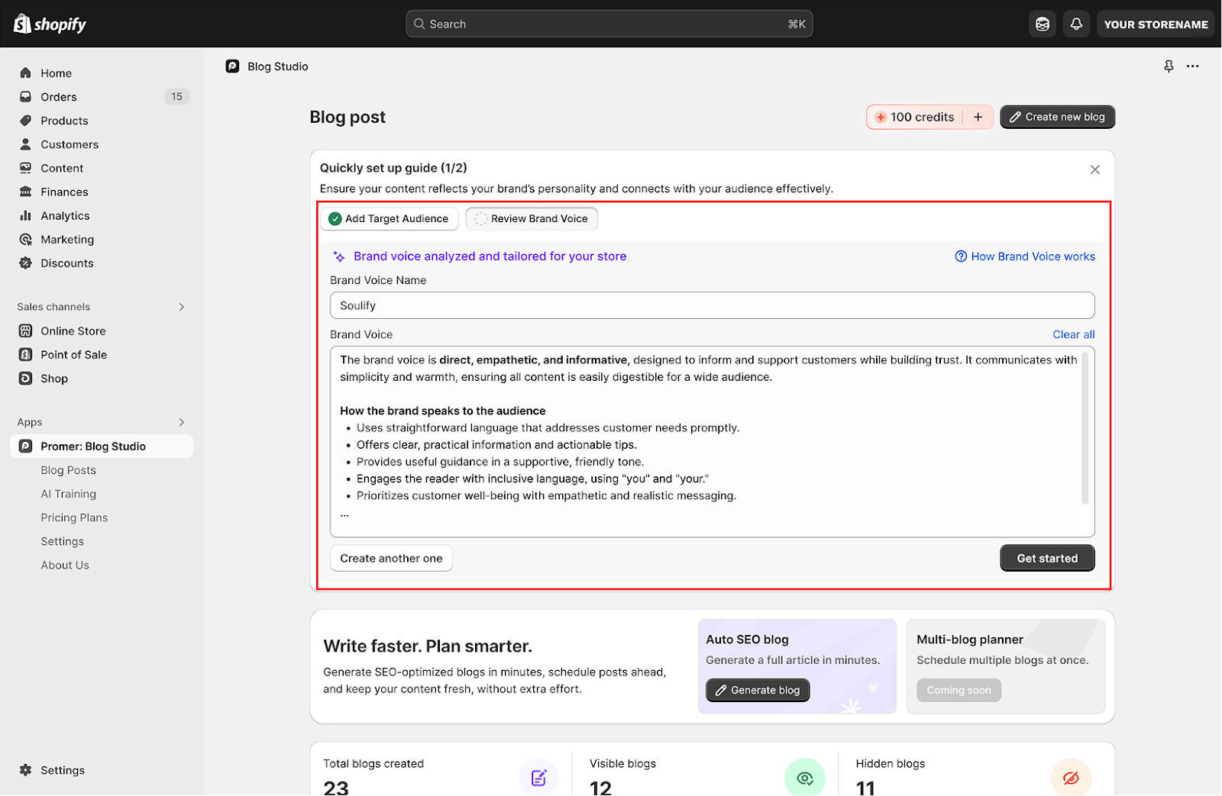1222x796 pixels.
Task: Click the Orders count badge 15
Action: 177,97
